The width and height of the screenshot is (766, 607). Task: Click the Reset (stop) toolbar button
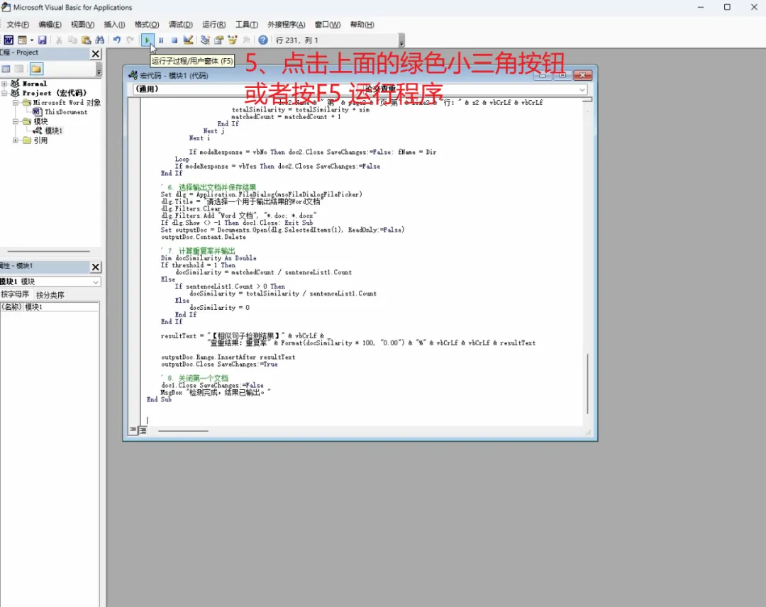[x=174, y=40]
